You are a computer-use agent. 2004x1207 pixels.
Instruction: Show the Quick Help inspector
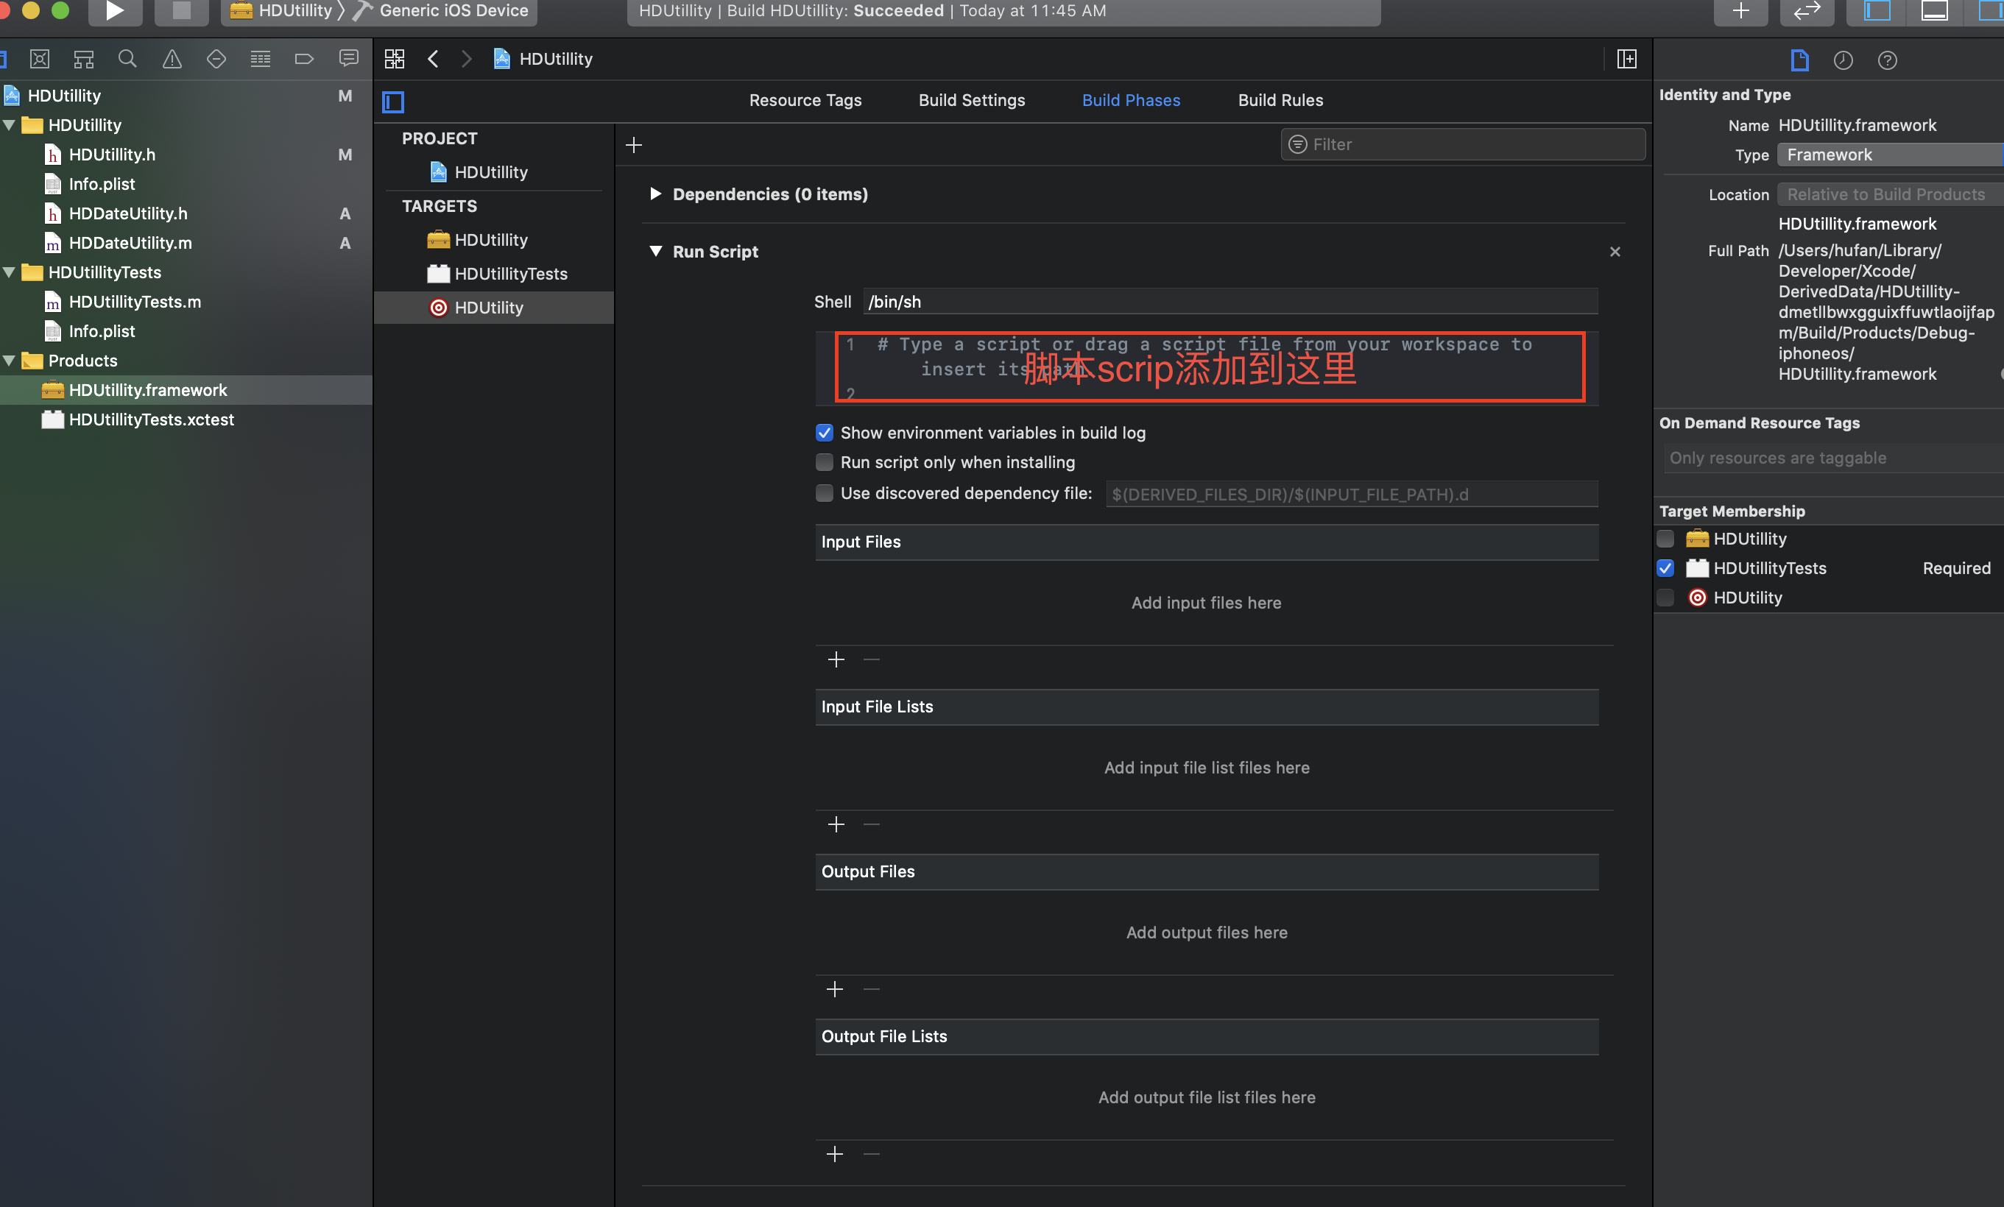click(x=1887, y=60)
